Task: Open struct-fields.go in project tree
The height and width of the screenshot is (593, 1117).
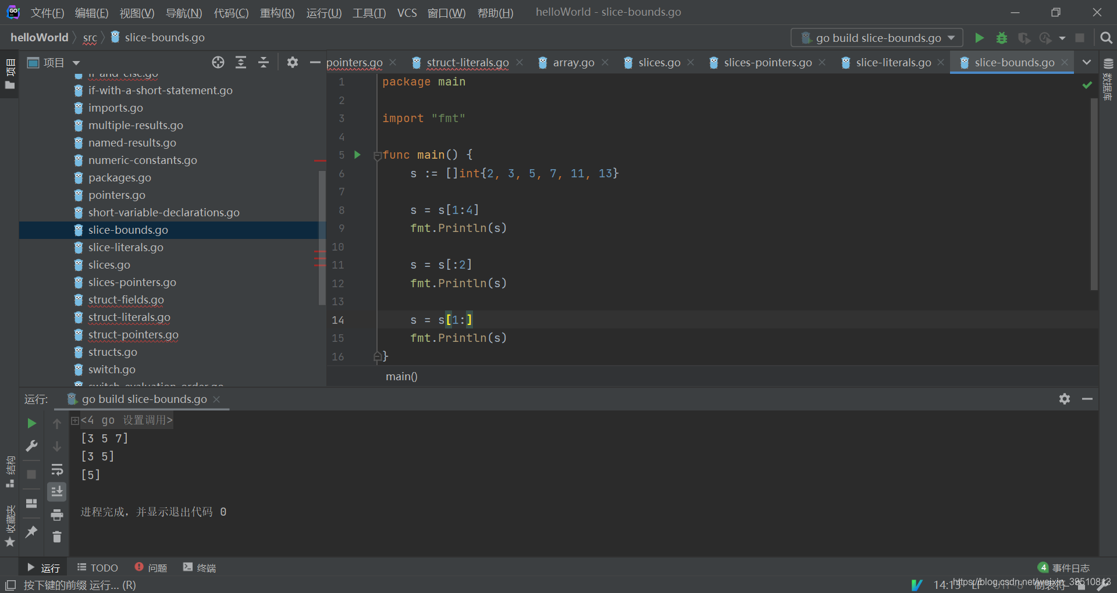Action: pyautogui.click(x=126, y=299)
